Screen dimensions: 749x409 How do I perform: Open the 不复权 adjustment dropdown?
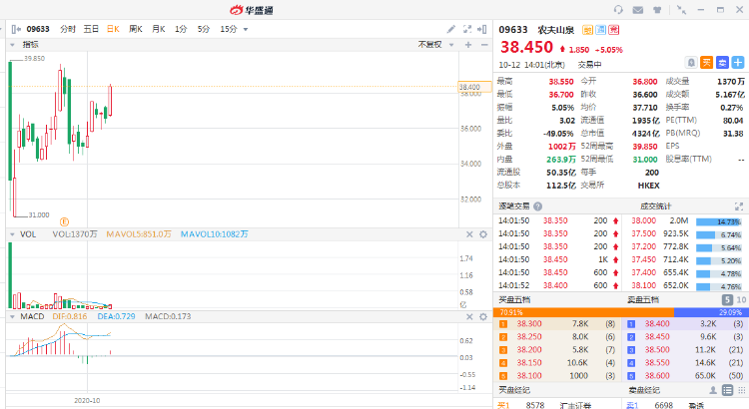point(435,45)
